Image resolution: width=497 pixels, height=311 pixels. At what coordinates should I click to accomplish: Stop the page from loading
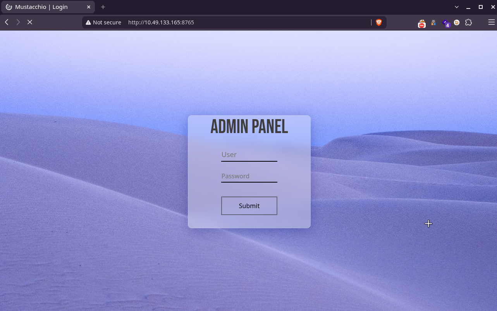click(29, 22)
